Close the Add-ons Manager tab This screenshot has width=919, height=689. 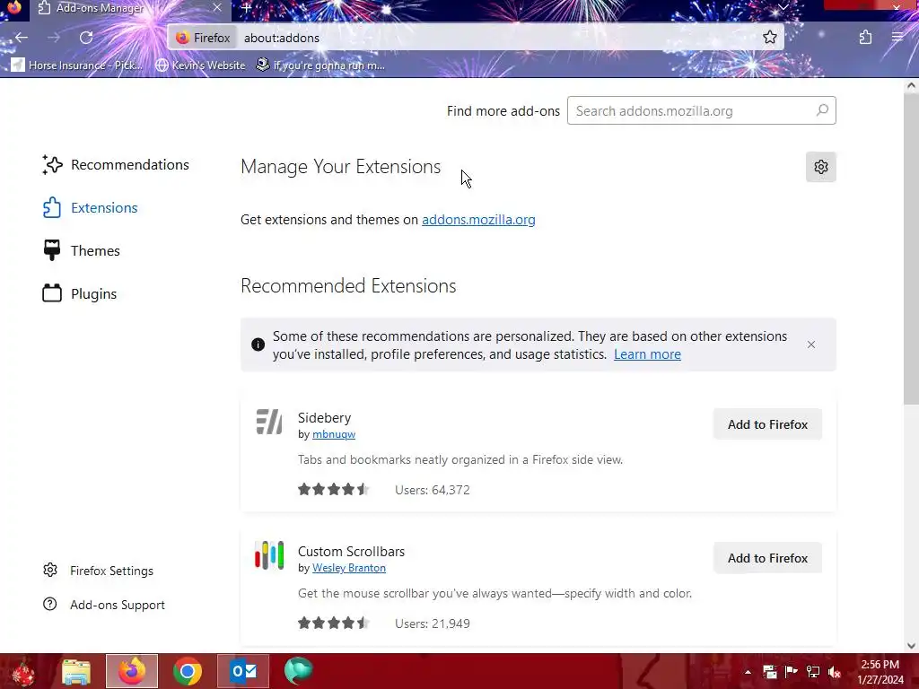217,7
